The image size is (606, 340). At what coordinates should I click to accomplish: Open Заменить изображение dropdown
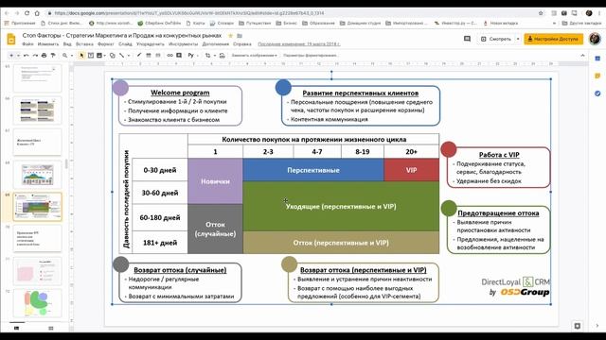coord(255,56)
